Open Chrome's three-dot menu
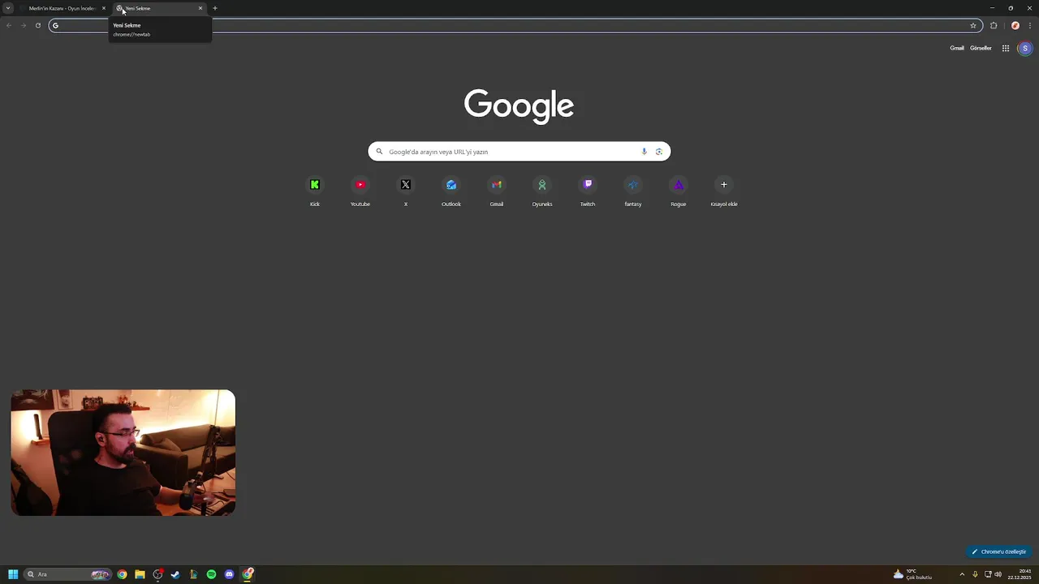 pyautogui.click(x=1029, y=25)
